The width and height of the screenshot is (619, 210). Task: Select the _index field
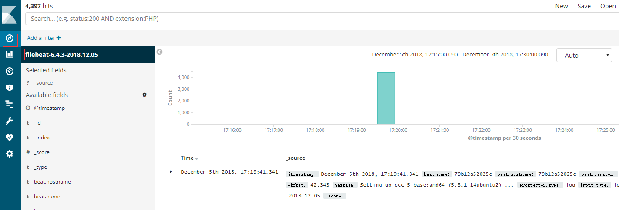click(42, 138)
